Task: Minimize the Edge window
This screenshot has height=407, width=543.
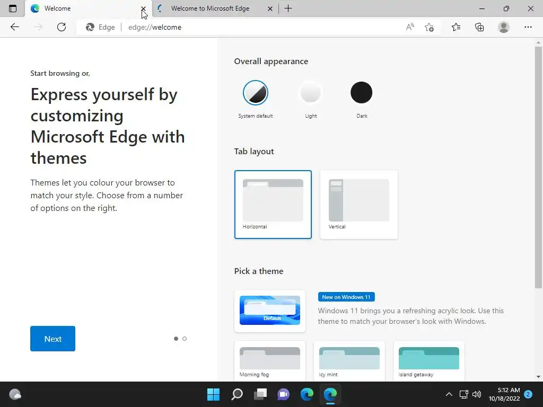Action: pyautogui.click(x=481, y=8)
